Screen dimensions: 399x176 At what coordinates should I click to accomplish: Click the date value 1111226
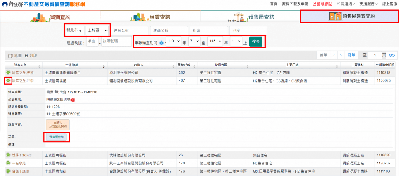tap(52, 107)
